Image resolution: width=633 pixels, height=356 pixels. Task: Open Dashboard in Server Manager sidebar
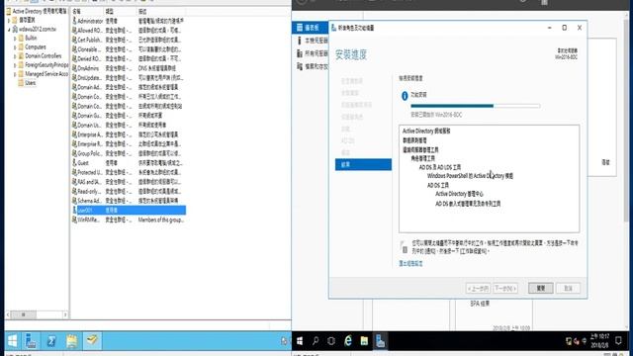pos(311,28)
